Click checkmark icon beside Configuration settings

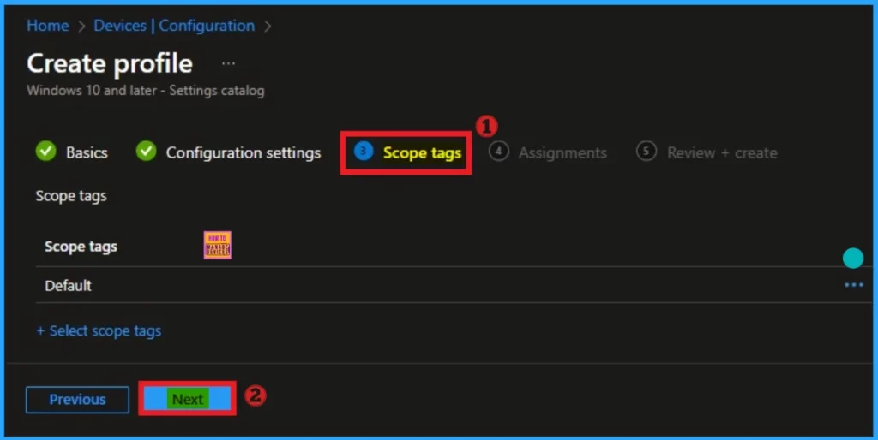(x=146, y=151)
